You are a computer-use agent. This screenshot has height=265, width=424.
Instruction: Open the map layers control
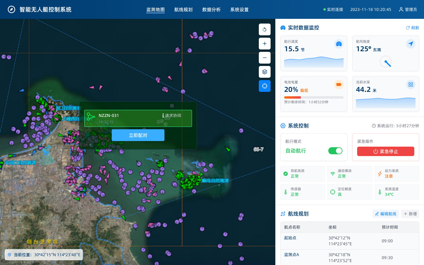(x=264, y=72)
